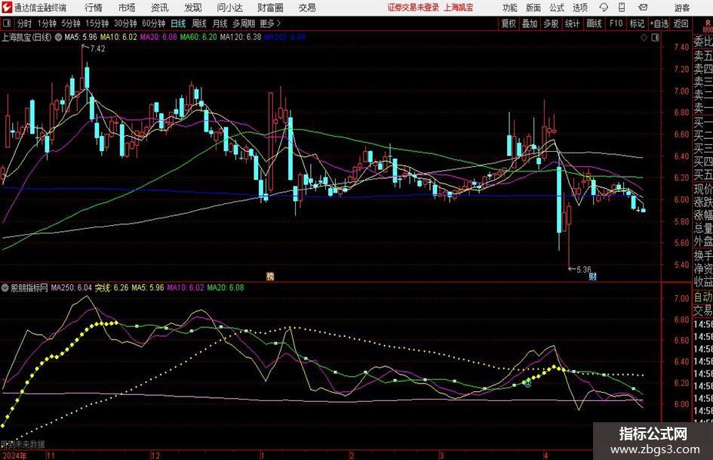This screenshot has height=460, width=713.
Task: Click the 复权 toolbar button
Action: [509, 23]
